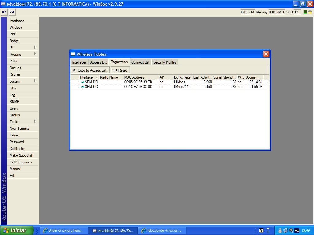Click the SEM FIO icon for MAC 00:05:9E:85:33:EB
Viewport: 314px width, 235px height.
pos(82,82)
